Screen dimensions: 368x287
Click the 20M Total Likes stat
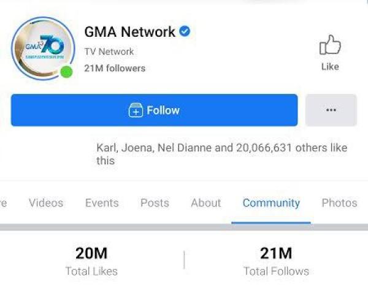pos(91,260)
